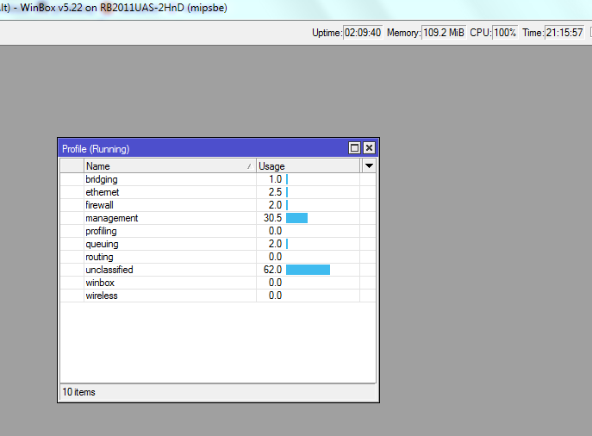Maximize the Profile (Running) window

(x=354, y=148)
